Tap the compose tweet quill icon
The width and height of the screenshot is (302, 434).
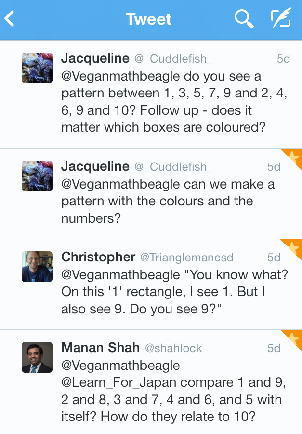click(x=280, y=19)
